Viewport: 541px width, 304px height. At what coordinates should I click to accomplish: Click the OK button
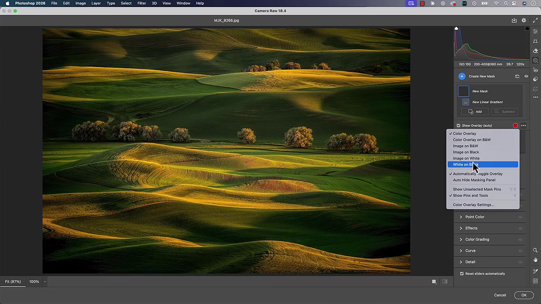[524, 295]
